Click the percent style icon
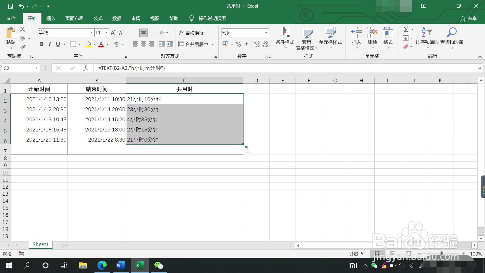 click(238, 44)
